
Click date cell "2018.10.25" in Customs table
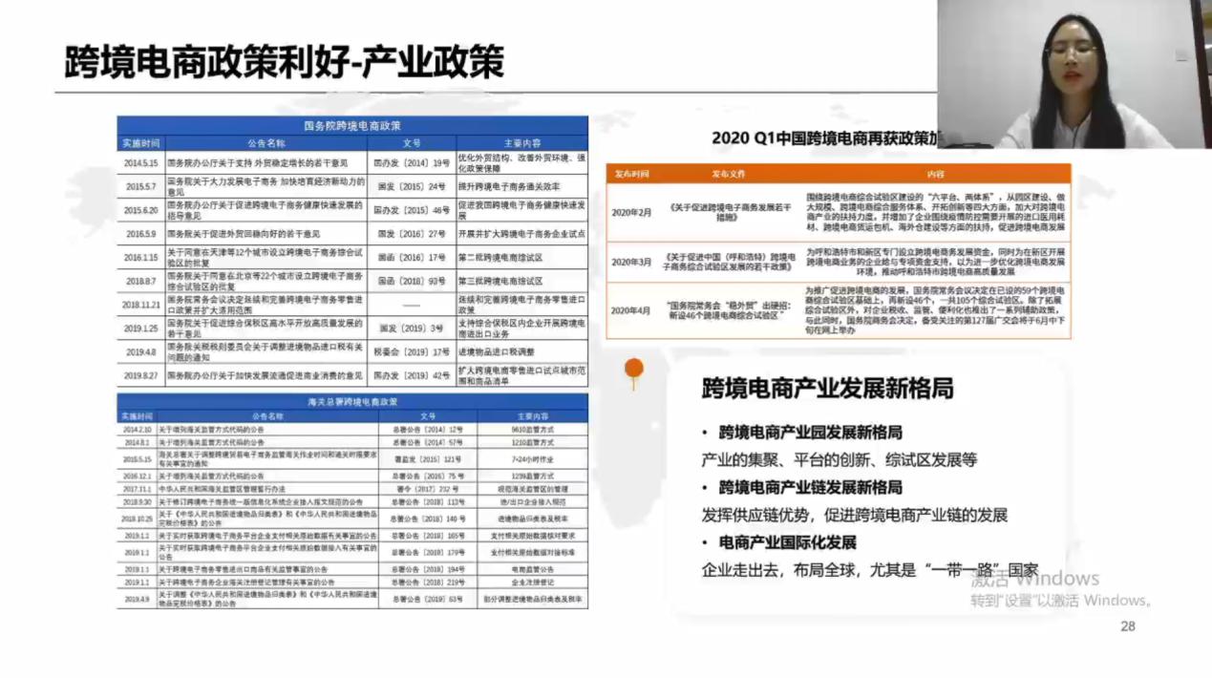[x=137, y=519]
